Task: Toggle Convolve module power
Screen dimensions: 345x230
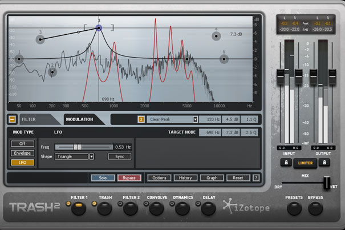Action: click(146, 203)
